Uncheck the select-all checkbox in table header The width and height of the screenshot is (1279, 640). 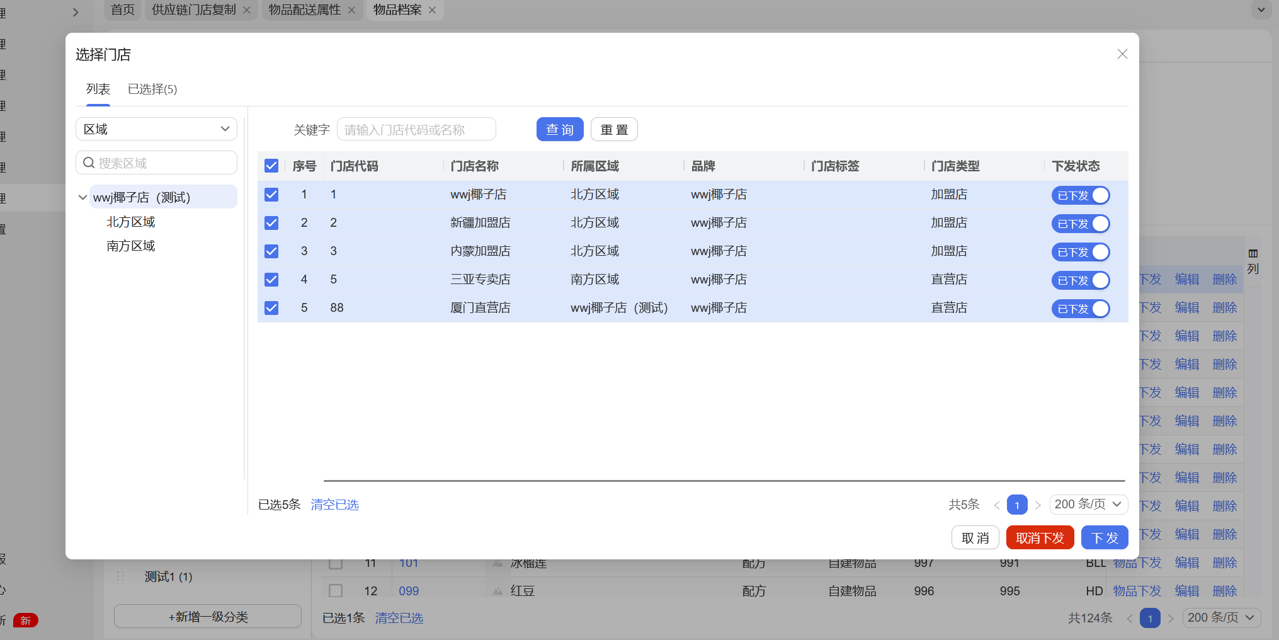271,166
